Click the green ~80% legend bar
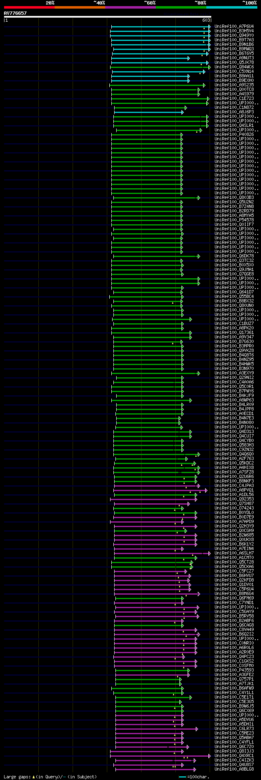The width and height of the screenshot is (261, 780). (181, 7)
